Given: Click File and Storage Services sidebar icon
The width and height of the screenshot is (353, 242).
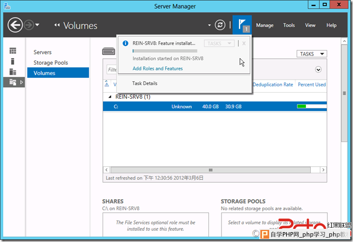Looking at the screenshot, I should coord(13,82).
